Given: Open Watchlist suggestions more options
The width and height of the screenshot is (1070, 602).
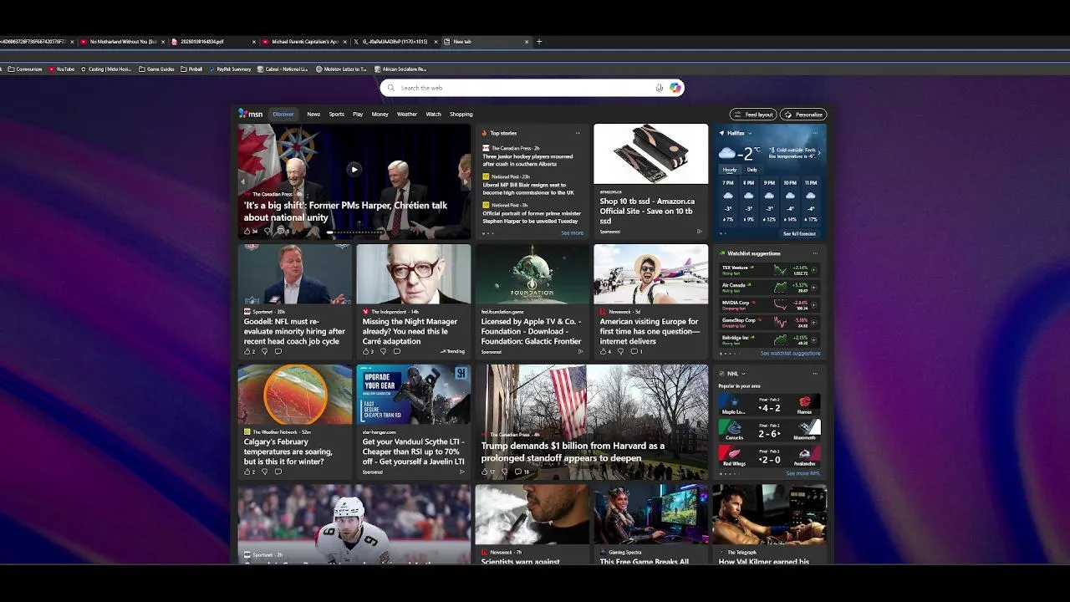Looking at the screenshot, I should [815, 253].
